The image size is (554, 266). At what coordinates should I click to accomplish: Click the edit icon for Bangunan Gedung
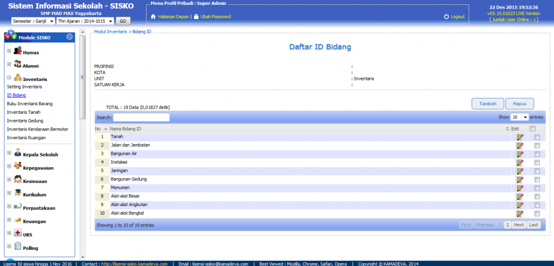click(519, 179)
